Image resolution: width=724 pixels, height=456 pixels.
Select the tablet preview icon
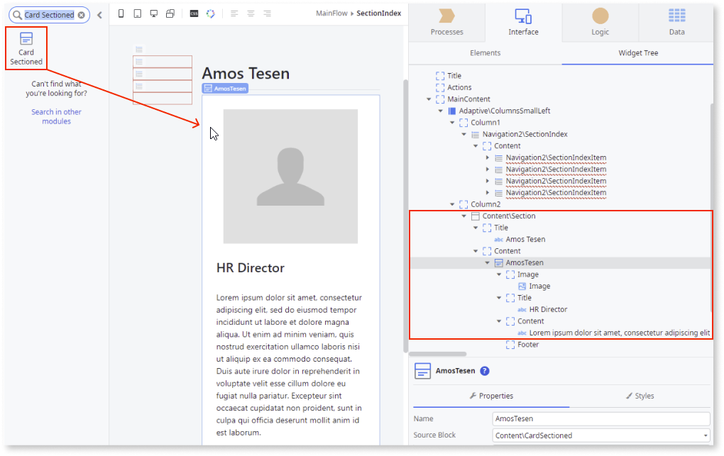(x=137, y=13)
